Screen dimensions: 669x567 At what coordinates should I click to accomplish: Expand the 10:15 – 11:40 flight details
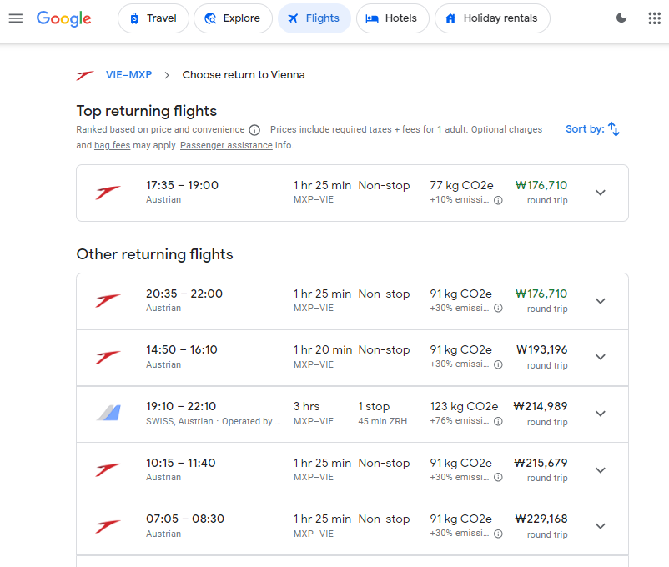click(601, 470)
